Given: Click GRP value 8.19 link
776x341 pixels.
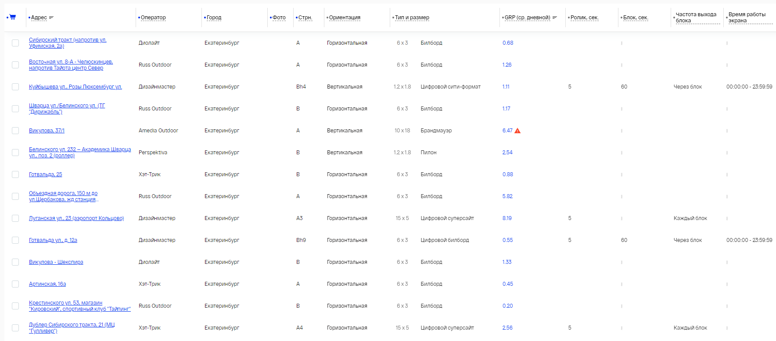Looking at the screenshot, I should pyautogui.click(x=507, y=218).
